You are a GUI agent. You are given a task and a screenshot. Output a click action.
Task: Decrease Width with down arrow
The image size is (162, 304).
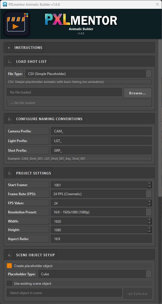tap(149, 223)
